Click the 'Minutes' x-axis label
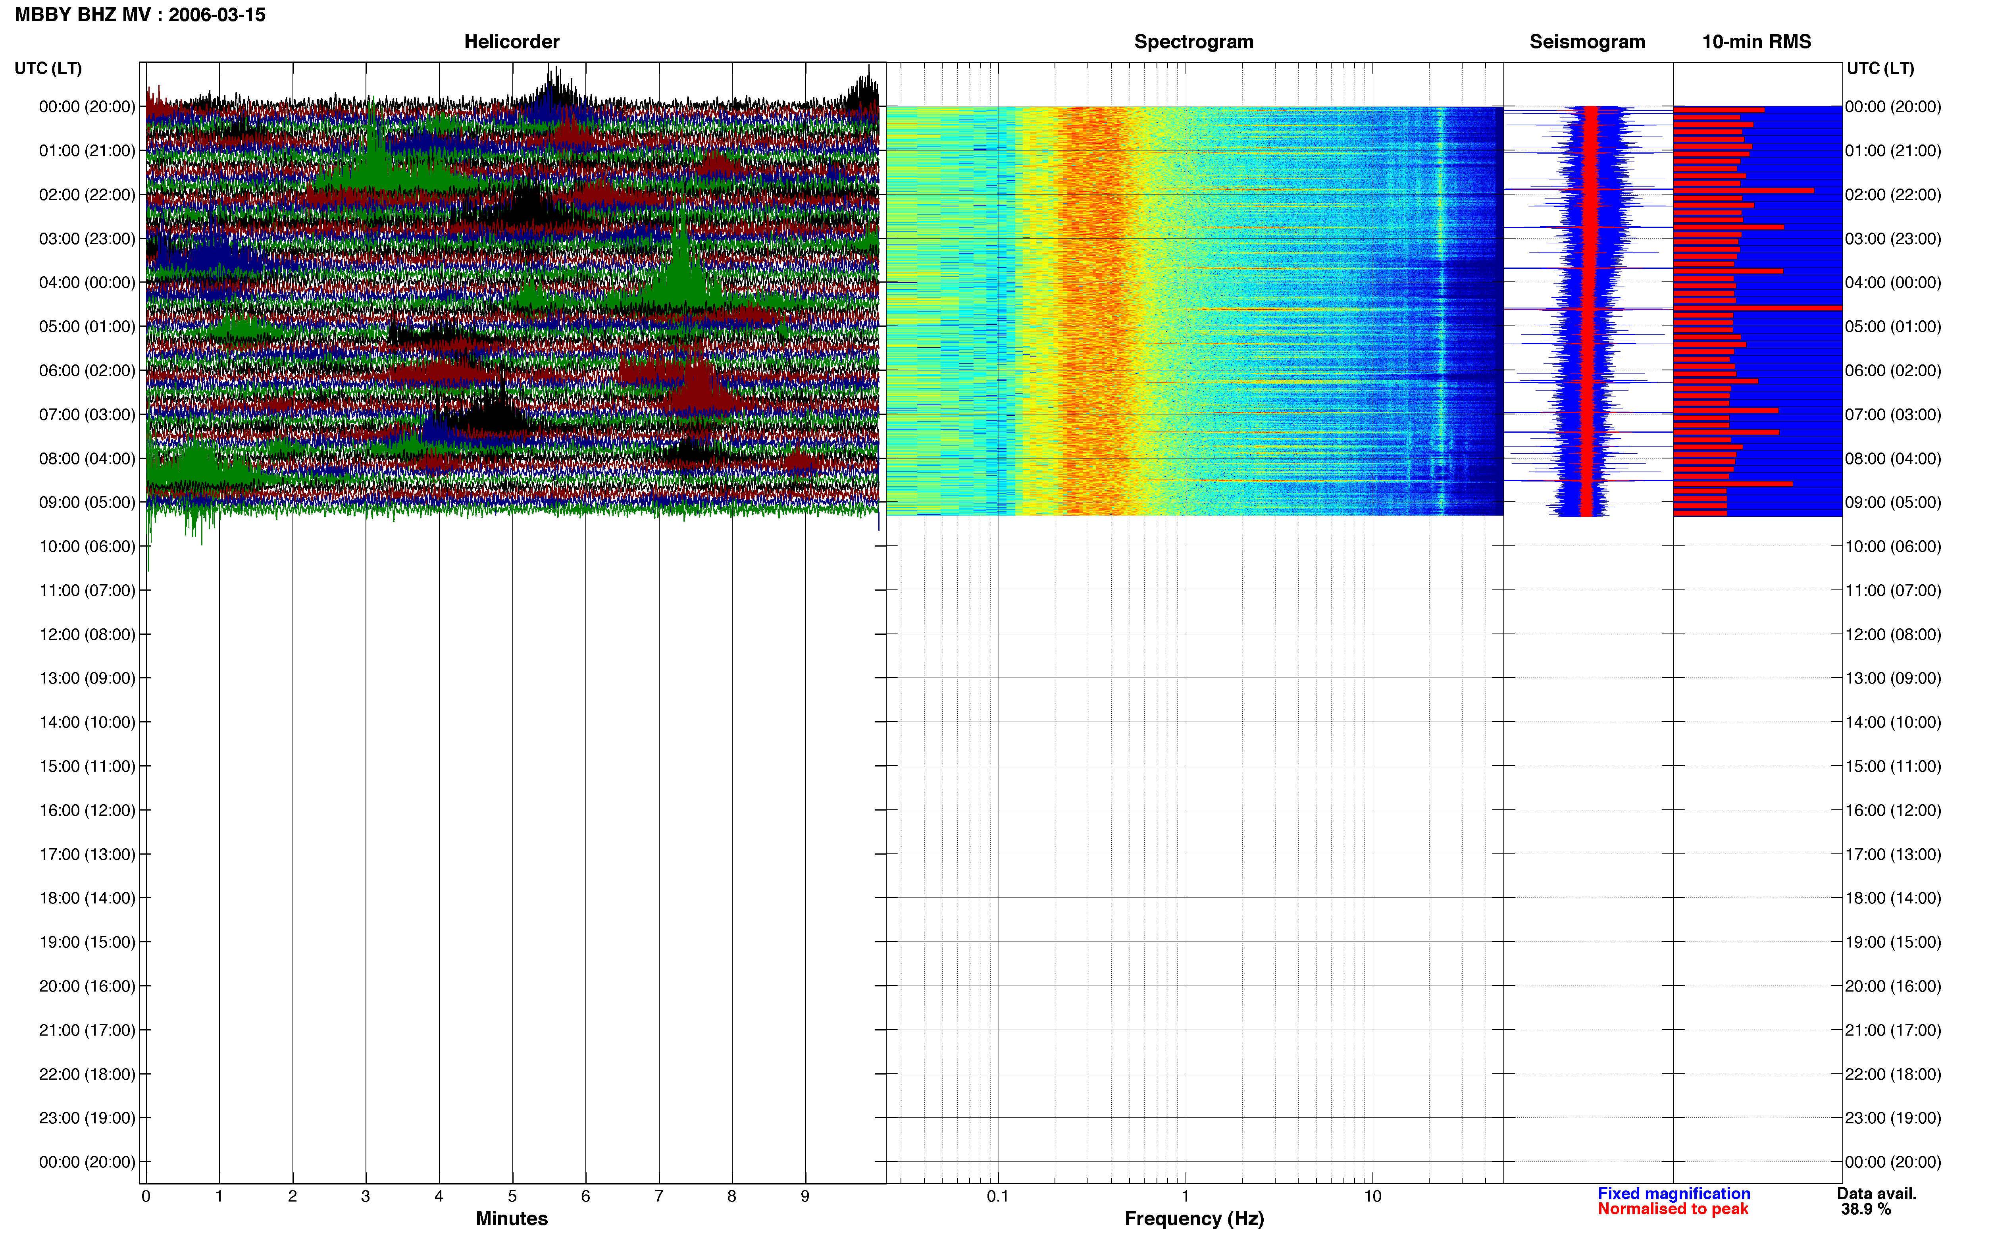 (x=512, y=1219)
